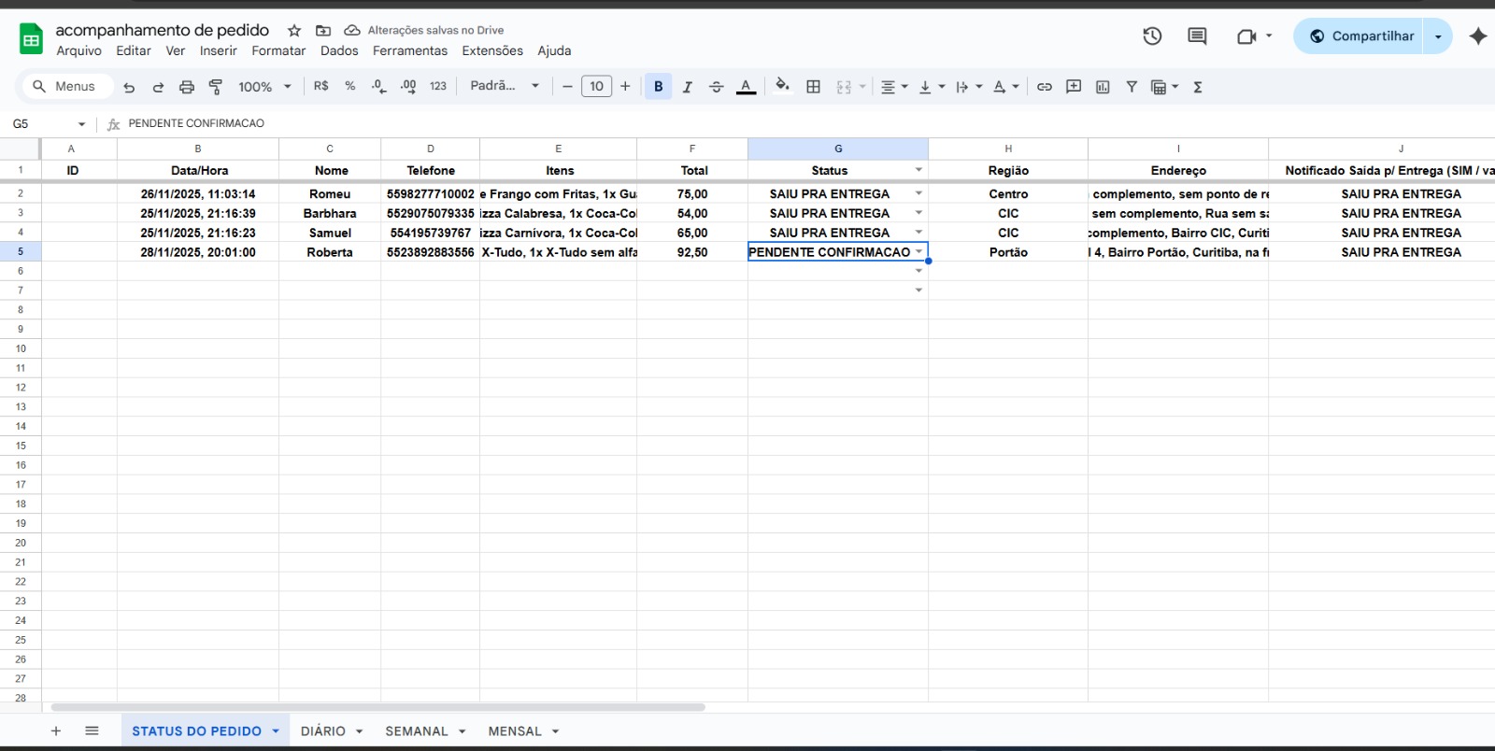Open the borders tool icon
Viewport: 1495px width, 751px height.
pos(813,87)
